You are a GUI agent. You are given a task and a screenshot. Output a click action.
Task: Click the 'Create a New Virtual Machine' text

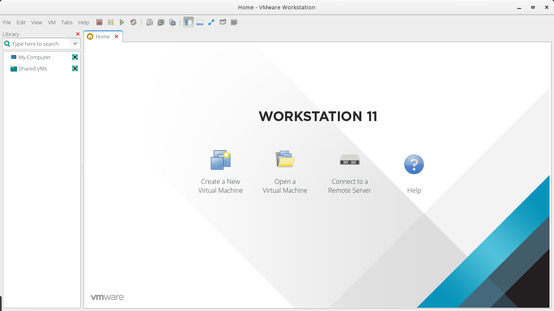click(221, 186)
